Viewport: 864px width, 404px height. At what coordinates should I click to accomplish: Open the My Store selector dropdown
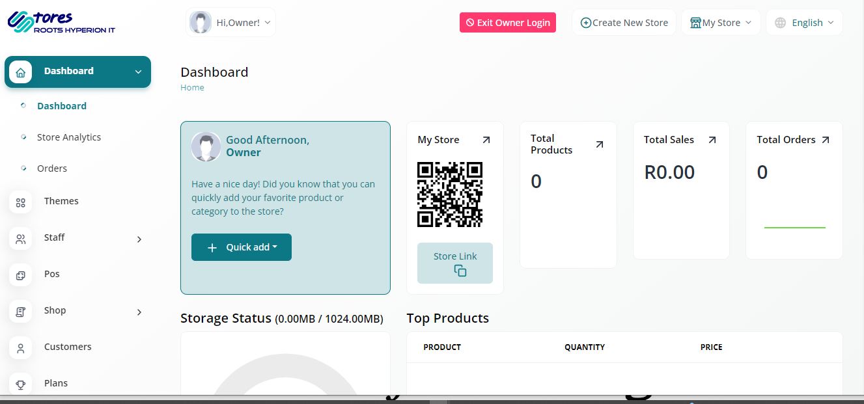721,23
